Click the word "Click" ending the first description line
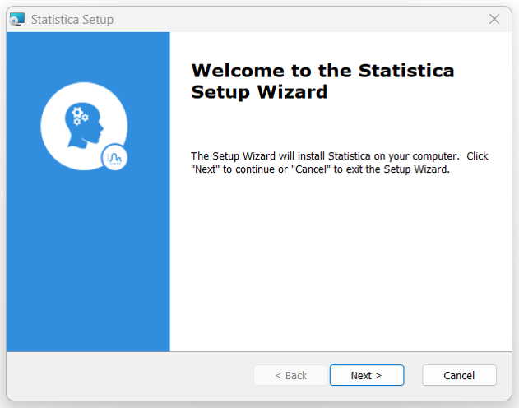 click(x=477, y=155)
